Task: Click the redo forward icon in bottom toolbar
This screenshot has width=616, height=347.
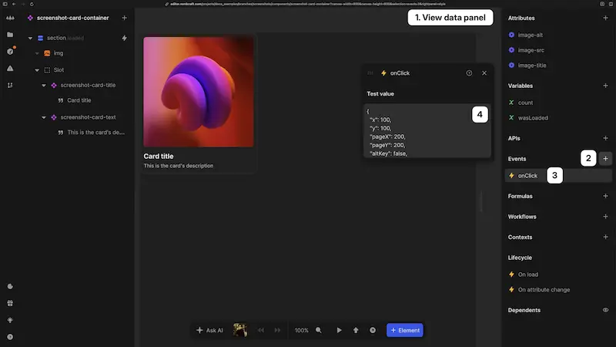Action: tap(277, 330)
